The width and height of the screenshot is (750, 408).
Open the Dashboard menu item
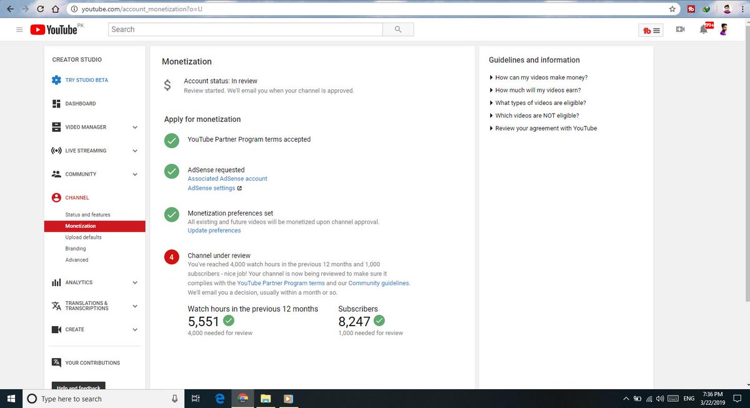point(81,104)
